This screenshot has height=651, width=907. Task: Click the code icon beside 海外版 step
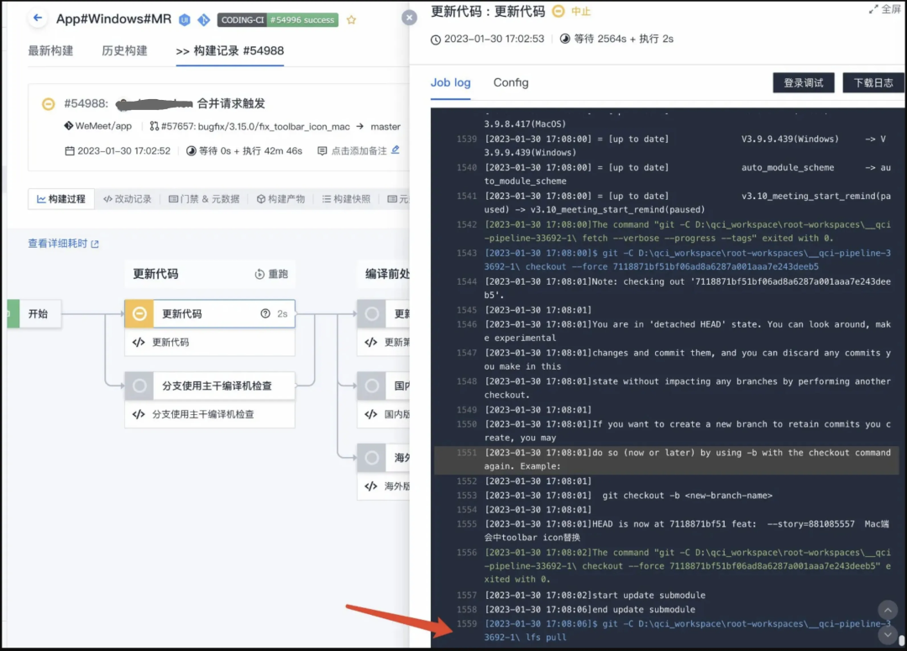point(371,486)
